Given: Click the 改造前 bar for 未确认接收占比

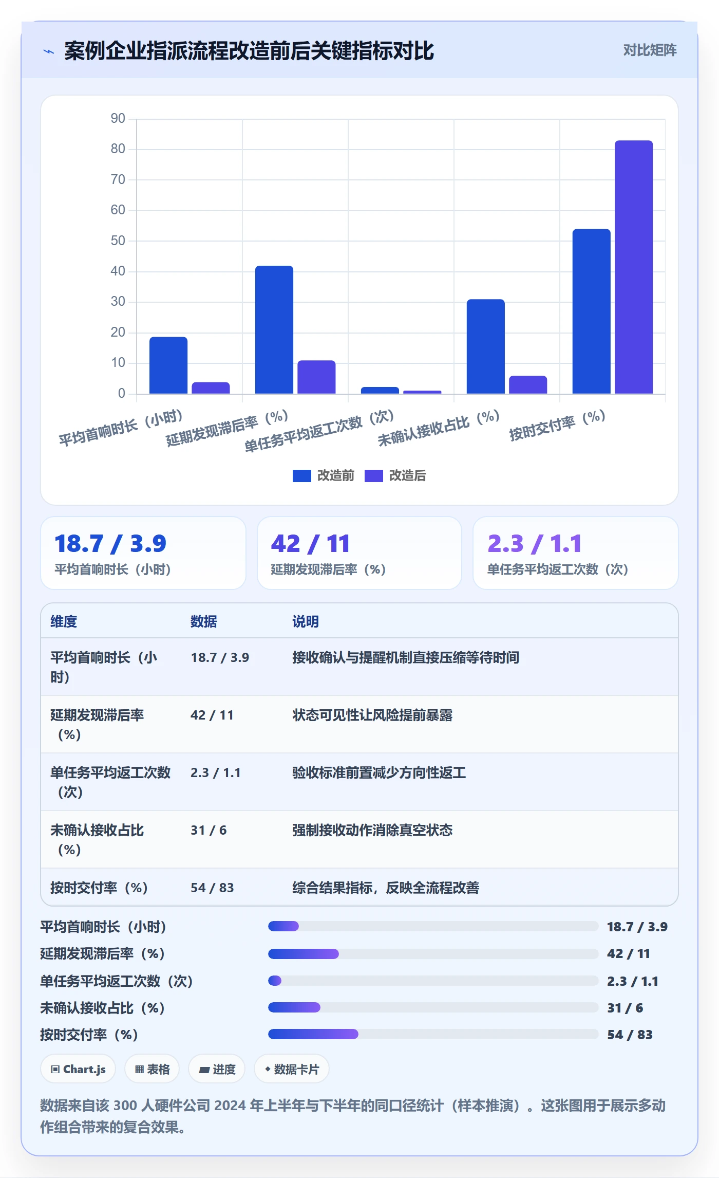Looking at the screenshot, I should [486, 346].
